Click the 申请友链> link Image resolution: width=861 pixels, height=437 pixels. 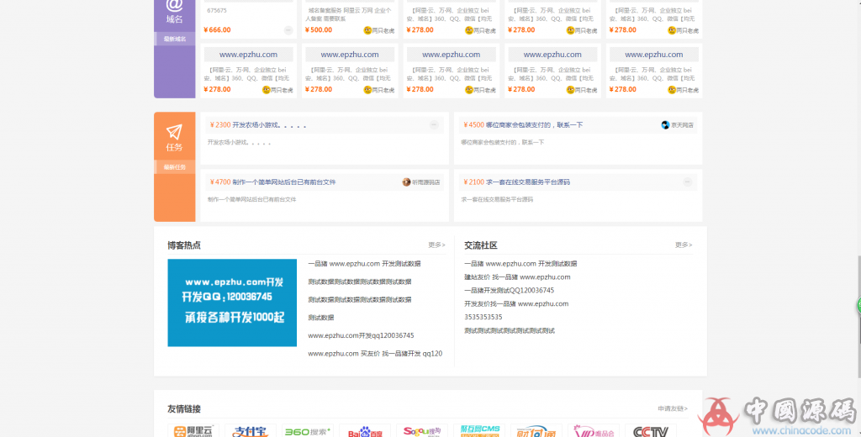point(672,408)
